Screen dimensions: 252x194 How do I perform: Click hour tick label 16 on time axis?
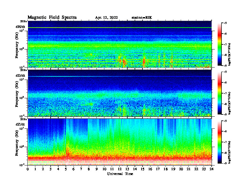tap(150, 169)
